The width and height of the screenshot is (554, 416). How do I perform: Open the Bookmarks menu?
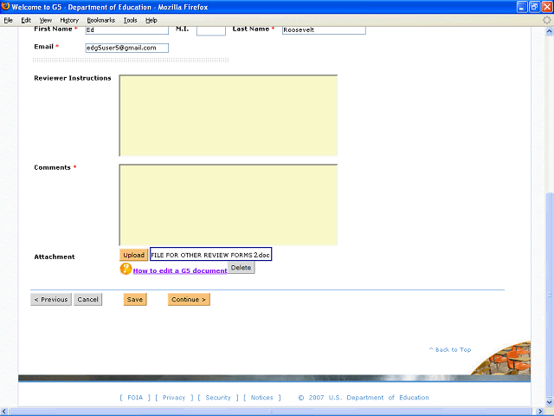[x=101, y=20]
